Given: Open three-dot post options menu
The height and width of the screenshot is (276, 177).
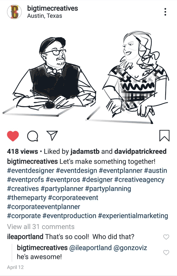Looking at the screenshot, I should coord(165,12).
